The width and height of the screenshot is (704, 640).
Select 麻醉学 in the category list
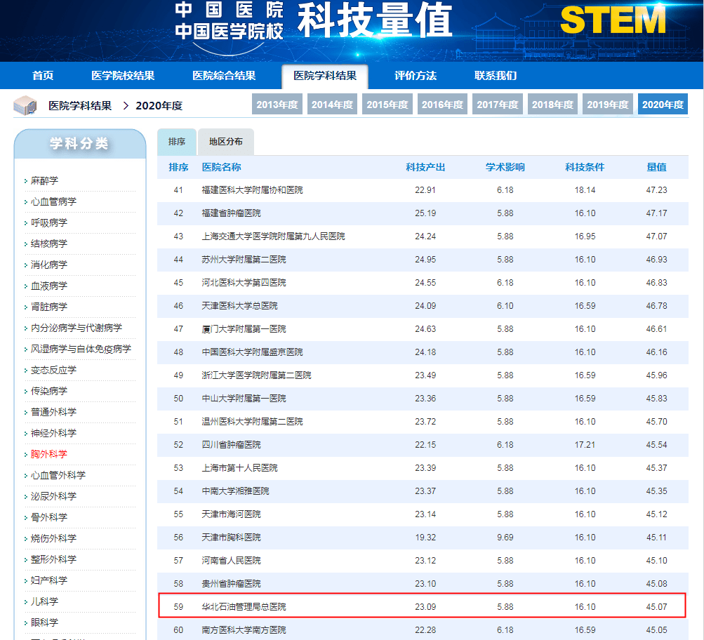tap(44, 181)
